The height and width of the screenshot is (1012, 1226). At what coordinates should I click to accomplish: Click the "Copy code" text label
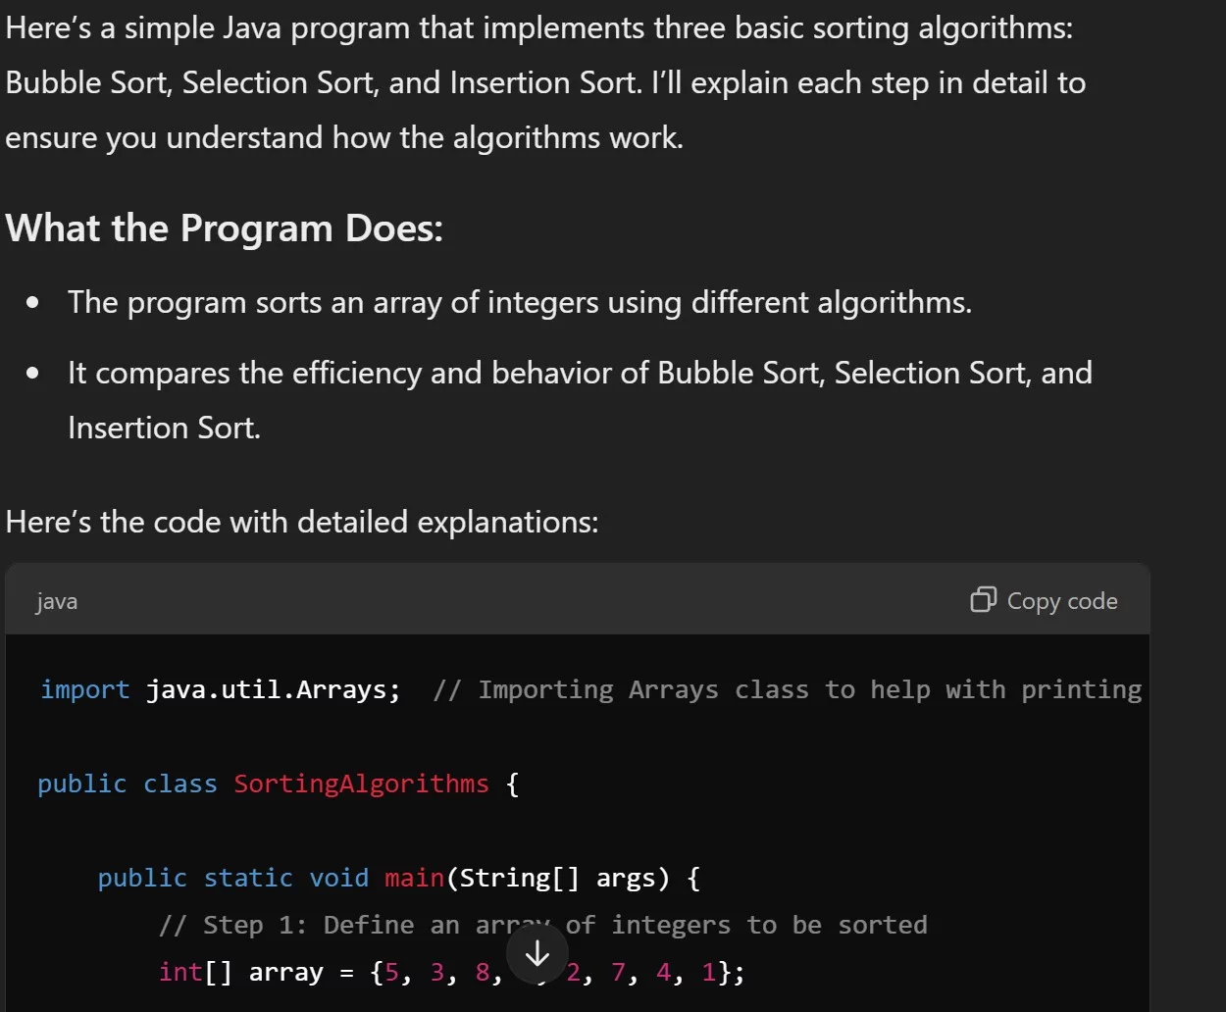coord(1062,601)
